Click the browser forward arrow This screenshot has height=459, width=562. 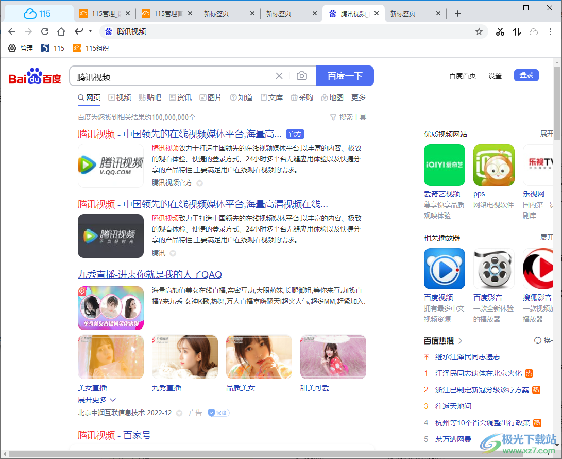coord(28,31)
